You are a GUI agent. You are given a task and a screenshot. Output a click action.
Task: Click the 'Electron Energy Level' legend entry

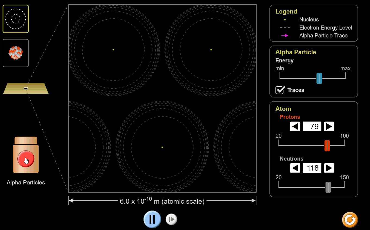(x=326, y=28)
